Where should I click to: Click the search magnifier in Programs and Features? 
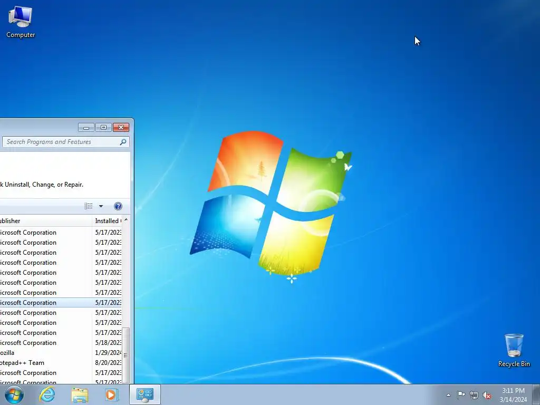123,142
